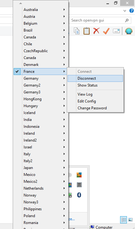Screen dimensions: 135x229
Task: Select Philippines in the country list
Action: tap(40, 209)
